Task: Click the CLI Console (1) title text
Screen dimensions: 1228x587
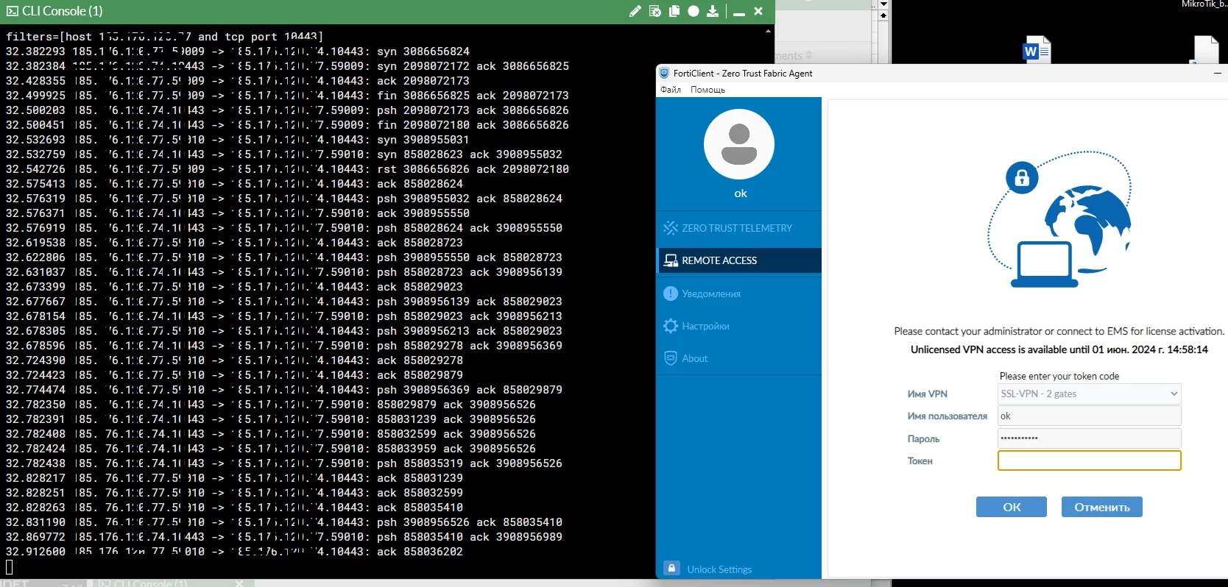Action: (x=63, y=11)
